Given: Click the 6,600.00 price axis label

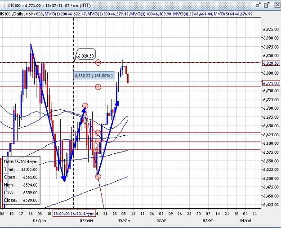Looking at the screenshot, I should click(271, 143).
